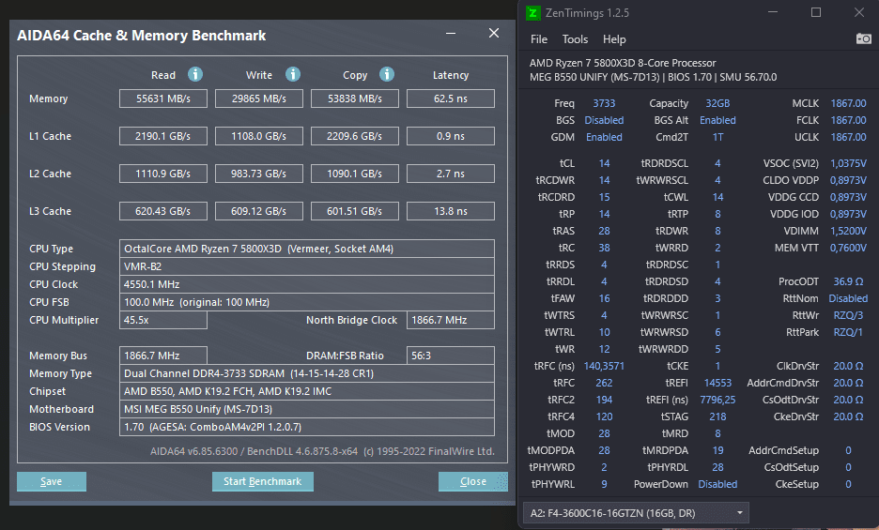Click the ClkDrvStr value 20.0 Ω
The image size is (879, 530).
[x=848, y=366]
